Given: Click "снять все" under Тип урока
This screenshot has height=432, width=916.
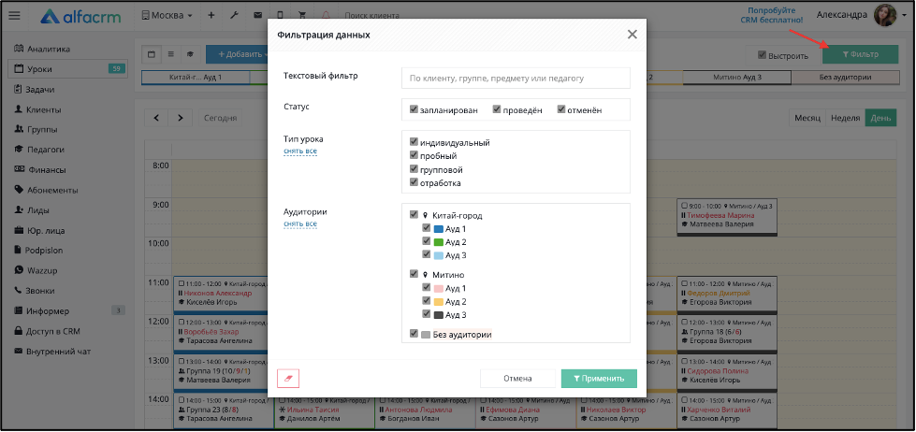Looking at the screenshot, I should 300,151.
